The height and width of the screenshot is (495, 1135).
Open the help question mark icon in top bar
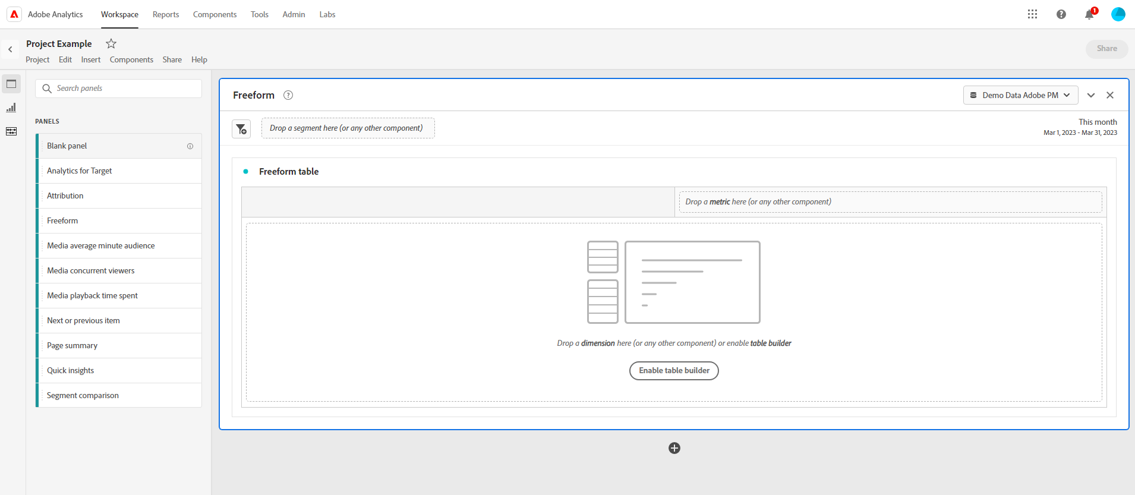(1061, 14)
